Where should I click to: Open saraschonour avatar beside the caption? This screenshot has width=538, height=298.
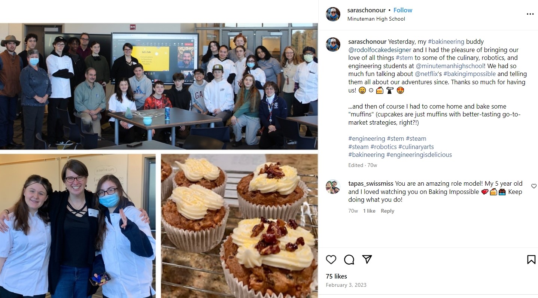point(333,45)
